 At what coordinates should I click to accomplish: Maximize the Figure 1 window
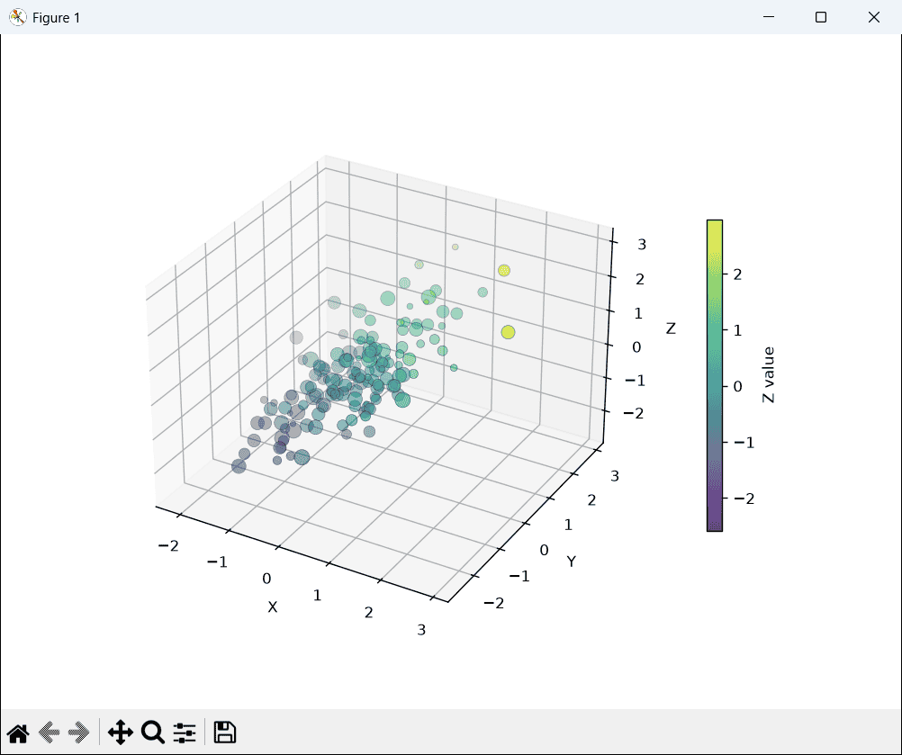(821, 17)
